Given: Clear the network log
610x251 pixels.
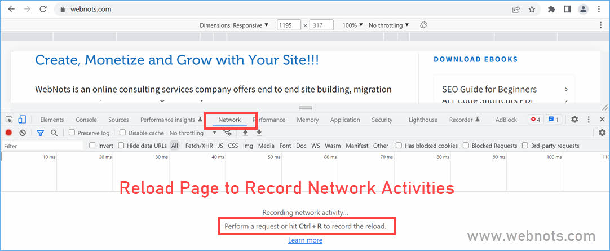Looking at the screenshot, I should click(23, 133).
